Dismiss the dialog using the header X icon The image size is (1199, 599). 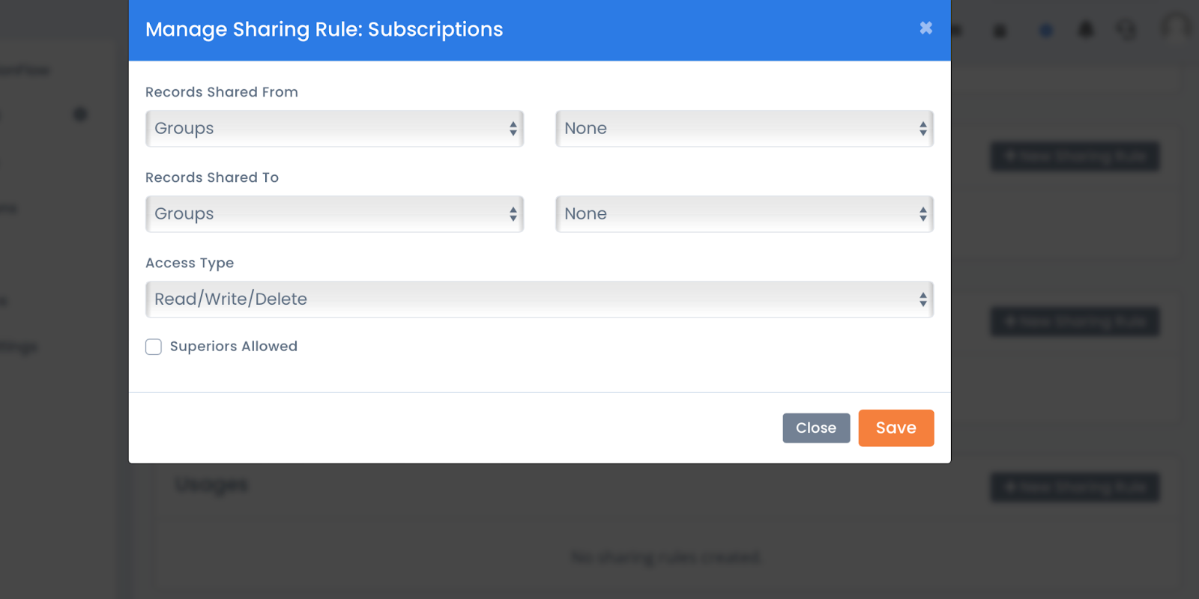[926, 28]
